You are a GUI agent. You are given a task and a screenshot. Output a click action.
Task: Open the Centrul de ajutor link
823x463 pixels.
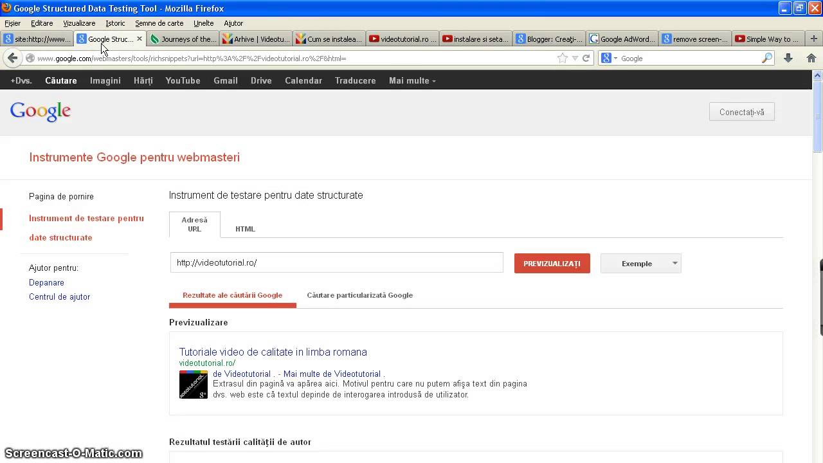coord(59,296)
